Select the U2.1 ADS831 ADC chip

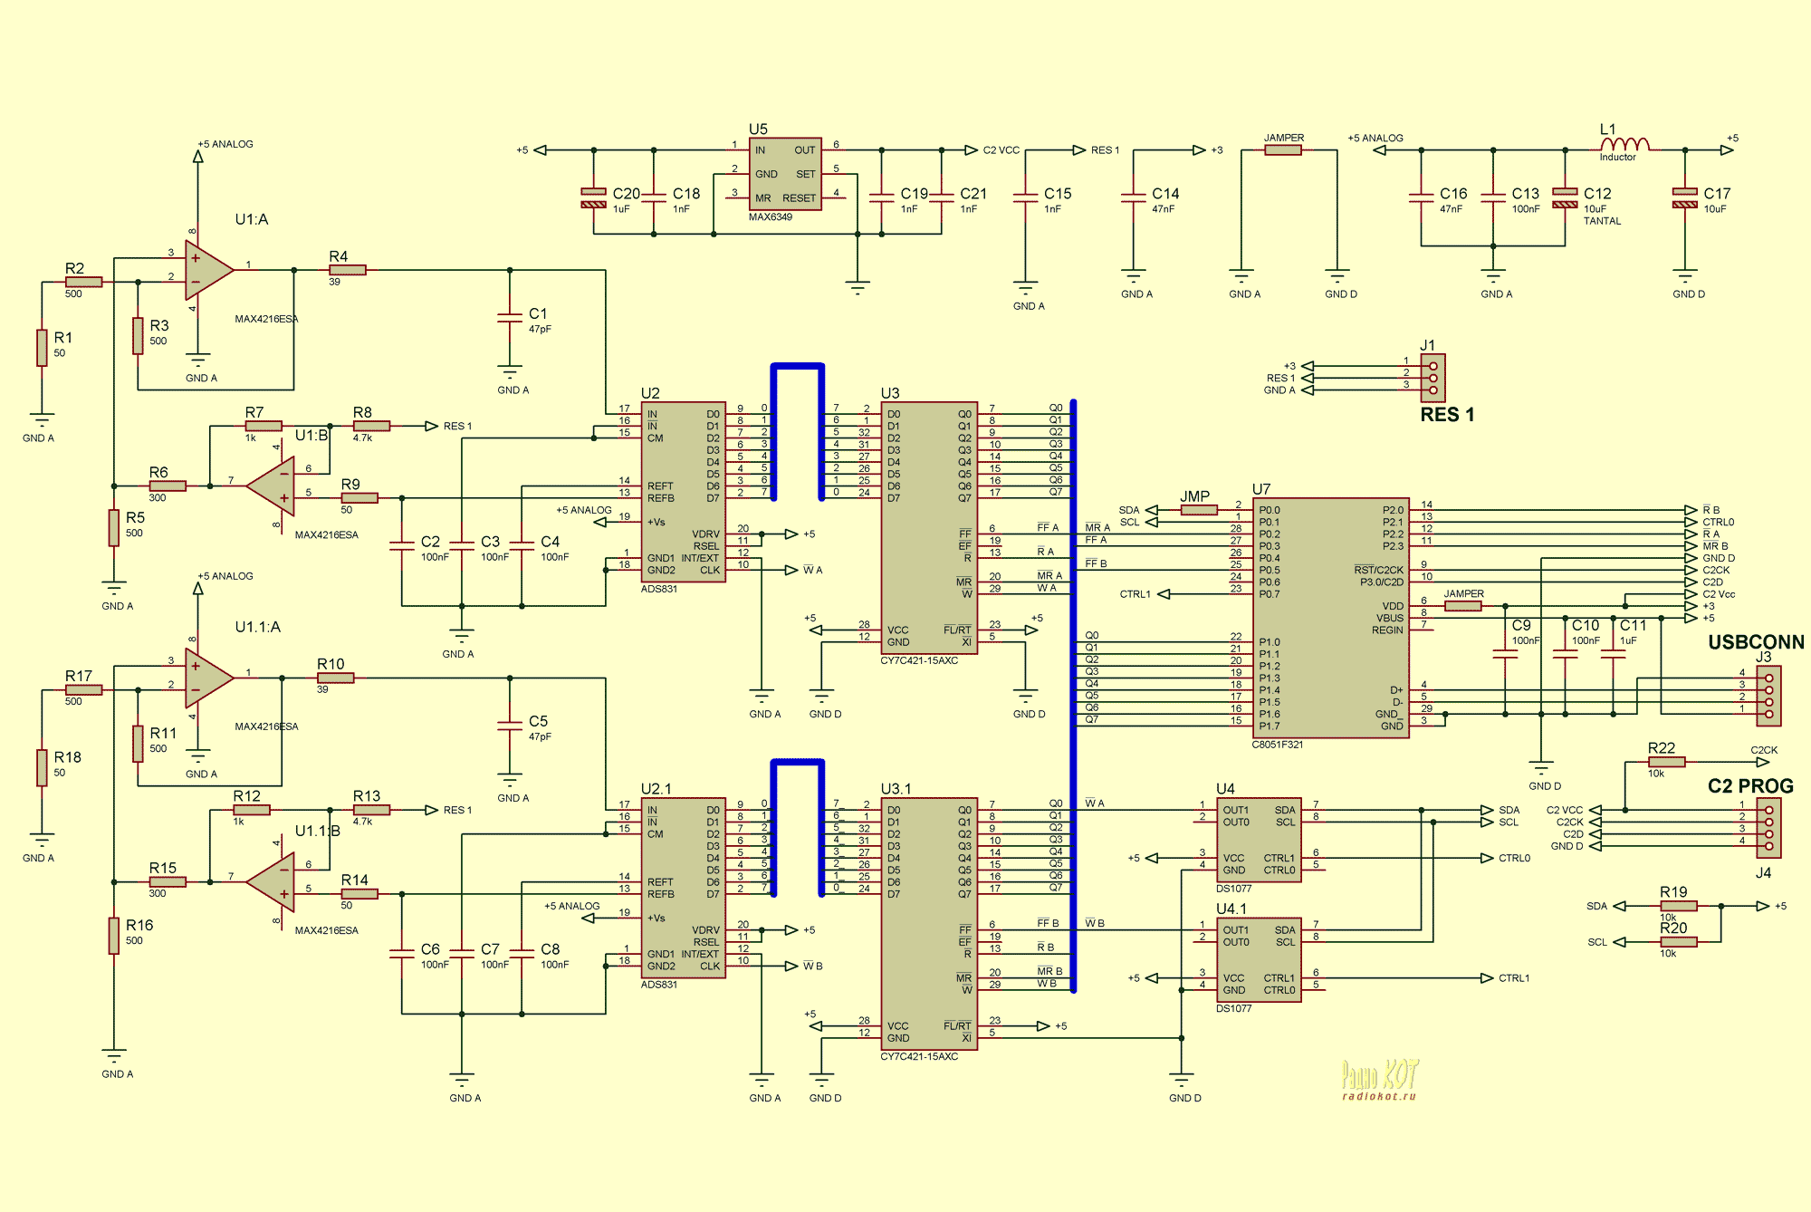(684, 888)
